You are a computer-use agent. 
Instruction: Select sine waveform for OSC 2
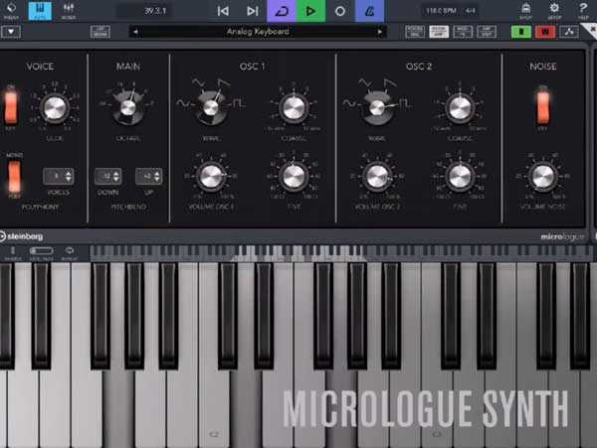point(349,103)
